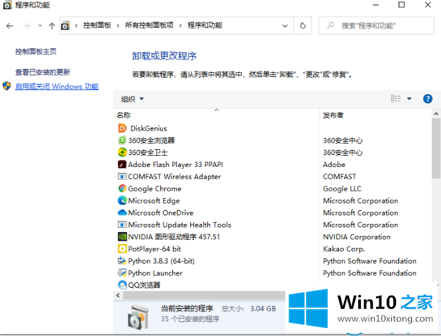This screenshot has width=441, height=336.
Task: Select the DiskGenius entry name
Action: coord(149,129)
